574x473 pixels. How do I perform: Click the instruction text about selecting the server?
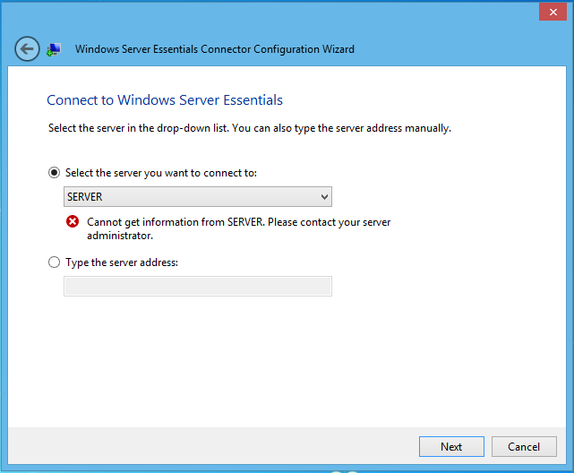[250, 128]
